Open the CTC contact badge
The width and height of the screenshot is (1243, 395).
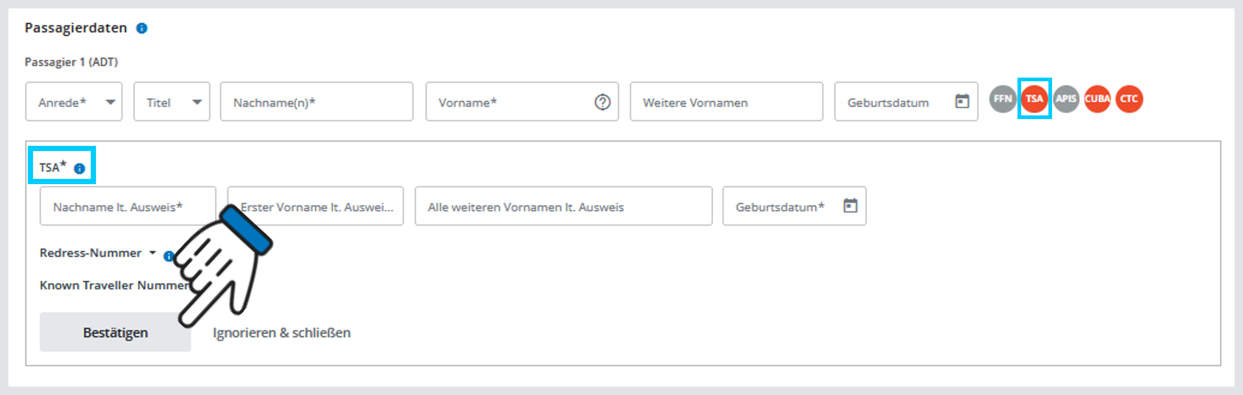[1129, 99]
